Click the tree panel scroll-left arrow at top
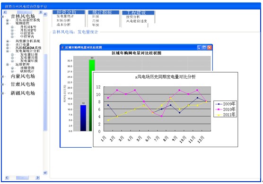Screen dimensions: 263x184 click(x=5, y=12)
